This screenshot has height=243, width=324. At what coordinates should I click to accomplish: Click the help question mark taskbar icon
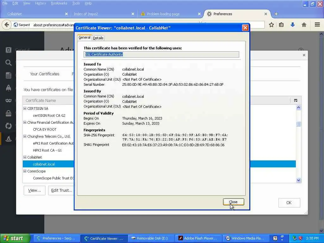click(275, 238)
